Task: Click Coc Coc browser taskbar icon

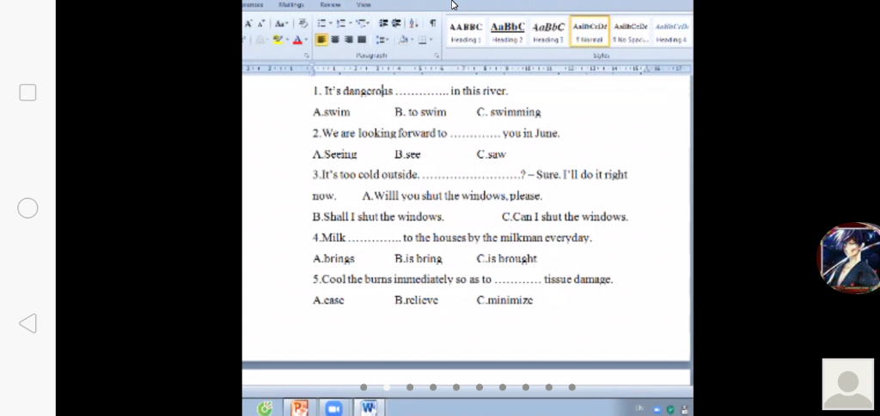Action: point(265,409)
